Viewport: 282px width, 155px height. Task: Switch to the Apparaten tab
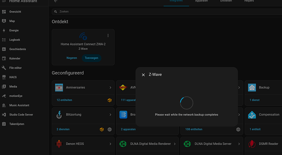pyautogui.click(x=201, y=1)
